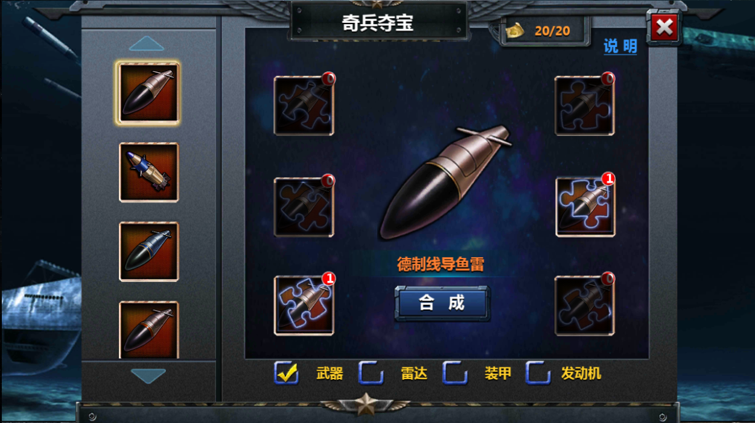The image size is (755, 423).
Task: Select the blue-tipped rocket in weapon list
Action: pyautogui.click(x=149, y=172)
